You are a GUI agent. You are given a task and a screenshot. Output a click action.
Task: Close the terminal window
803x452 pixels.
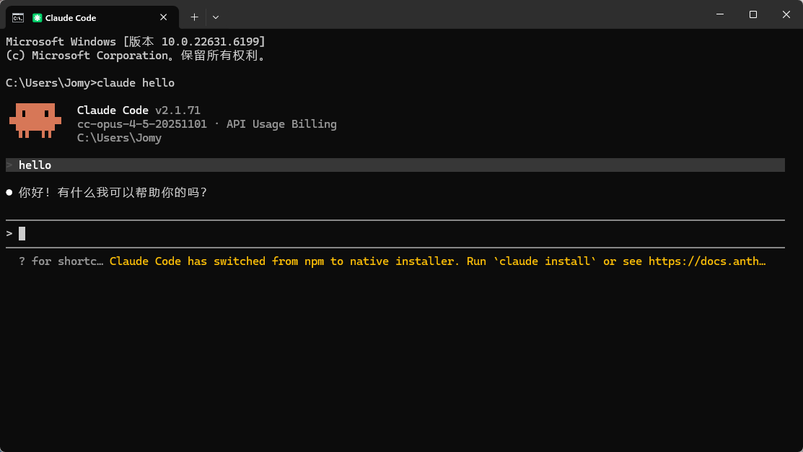(786, 14)
